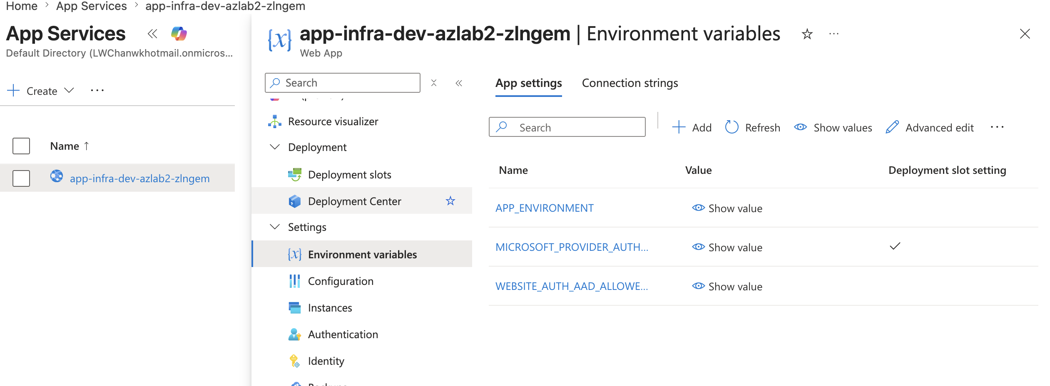Open app-infra-dev-azlab2-zlngem link in list
1050x386 pixels.
(140, 178)
